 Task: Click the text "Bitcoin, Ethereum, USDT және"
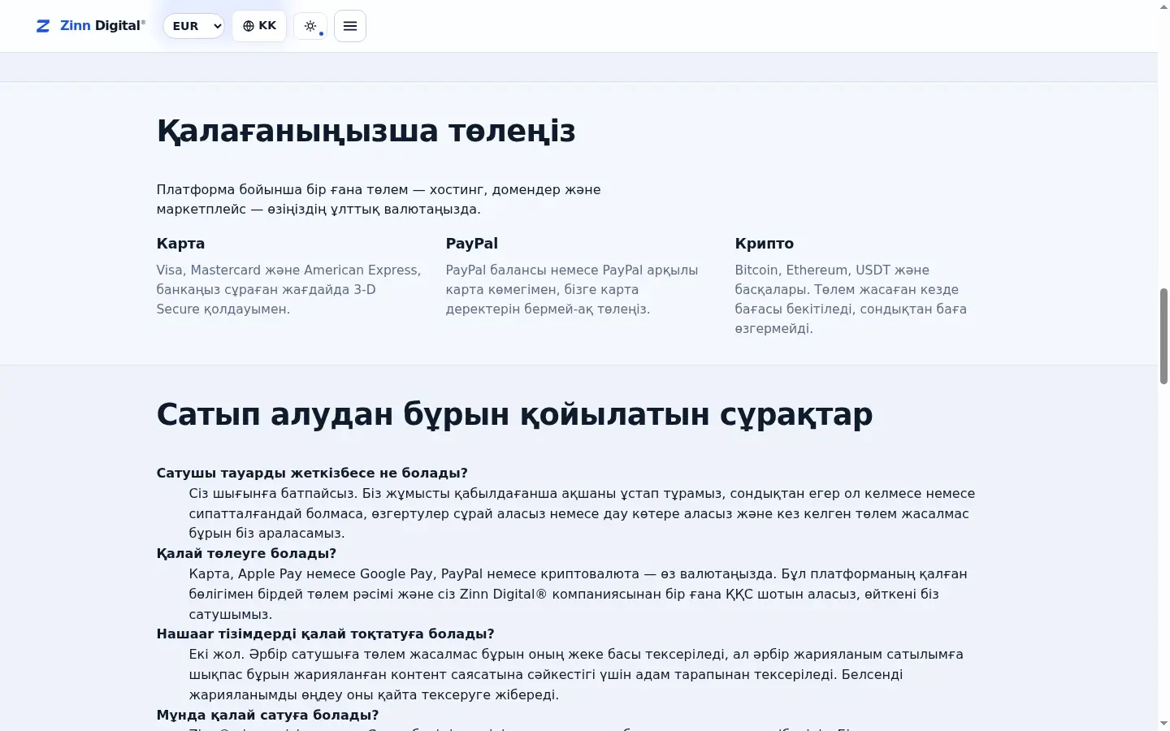(x=832, y=270)
